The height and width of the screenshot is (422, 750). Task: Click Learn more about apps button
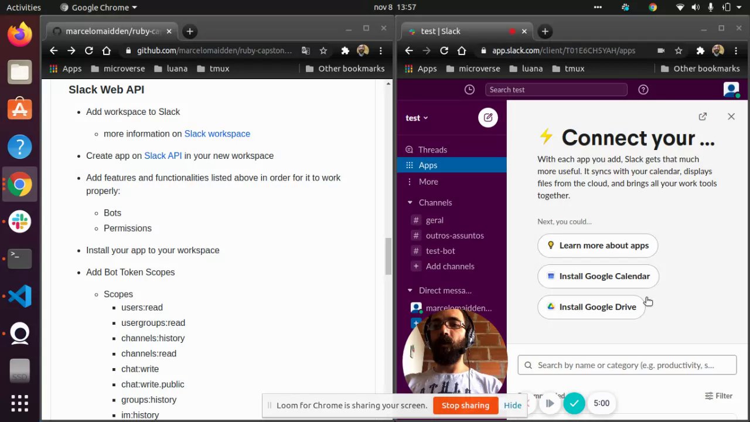598,246
